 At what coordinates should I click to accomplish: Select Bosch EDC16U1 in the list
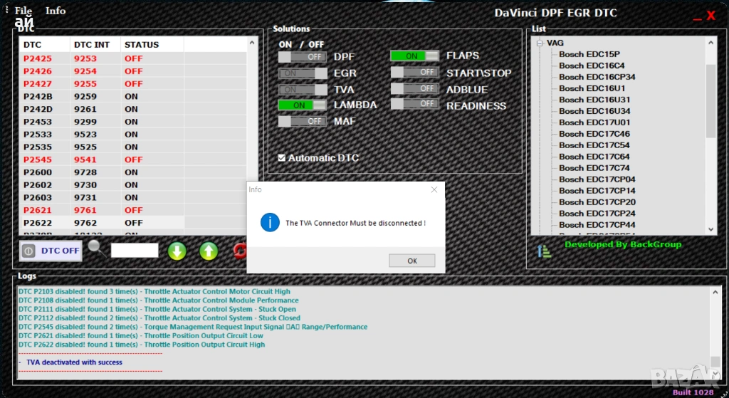click(x=592, y=88)
